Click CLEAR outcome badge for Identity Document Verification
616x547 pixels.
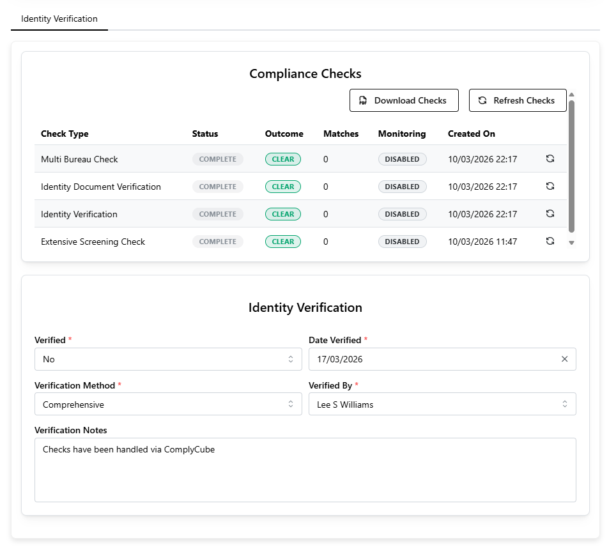(x=283, y=187)
